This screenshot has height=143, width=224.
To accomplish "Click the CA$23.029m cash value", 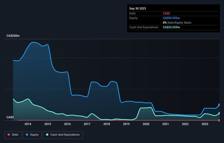I will (x=171, y=27).
